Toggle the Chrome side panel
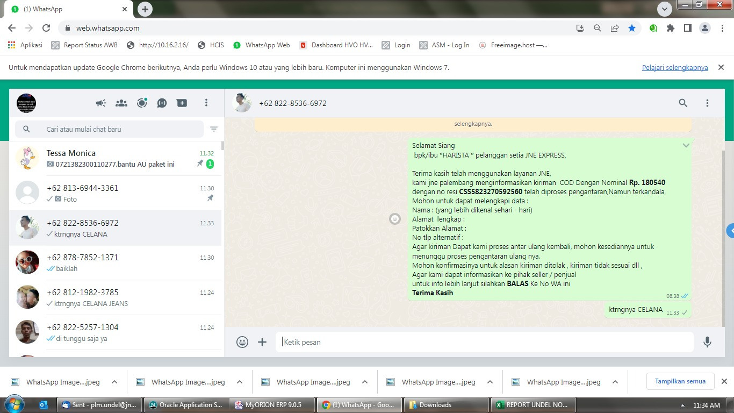Screen dimensions: 734x413 (688, 28)
